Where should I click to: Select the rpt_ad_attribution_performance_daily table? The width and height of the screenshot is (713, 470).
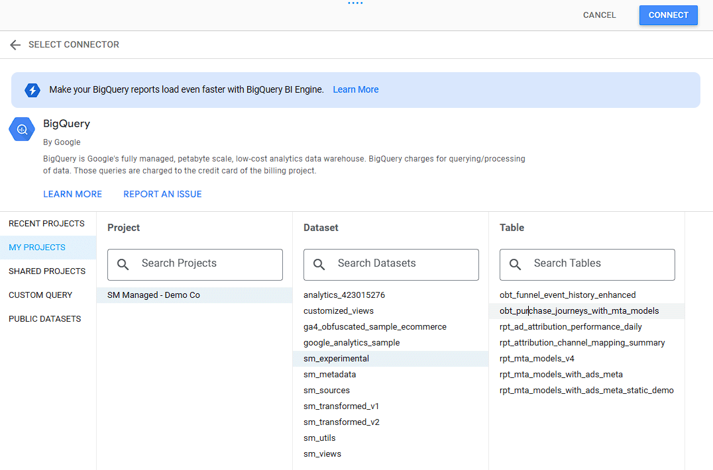coord(586,327)
